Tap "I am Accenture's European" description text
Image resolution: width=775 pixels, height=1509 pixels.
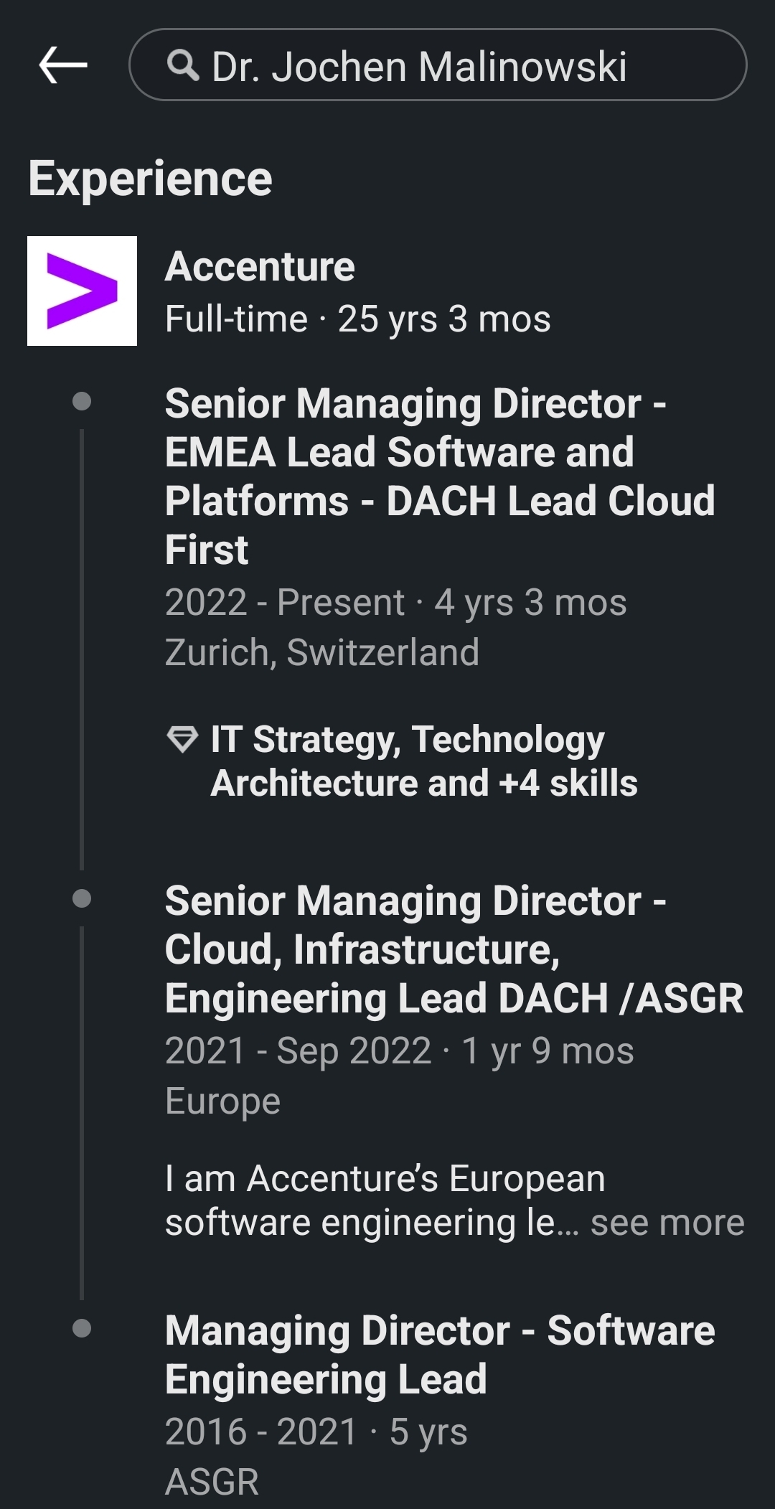tap(385, 1179)
